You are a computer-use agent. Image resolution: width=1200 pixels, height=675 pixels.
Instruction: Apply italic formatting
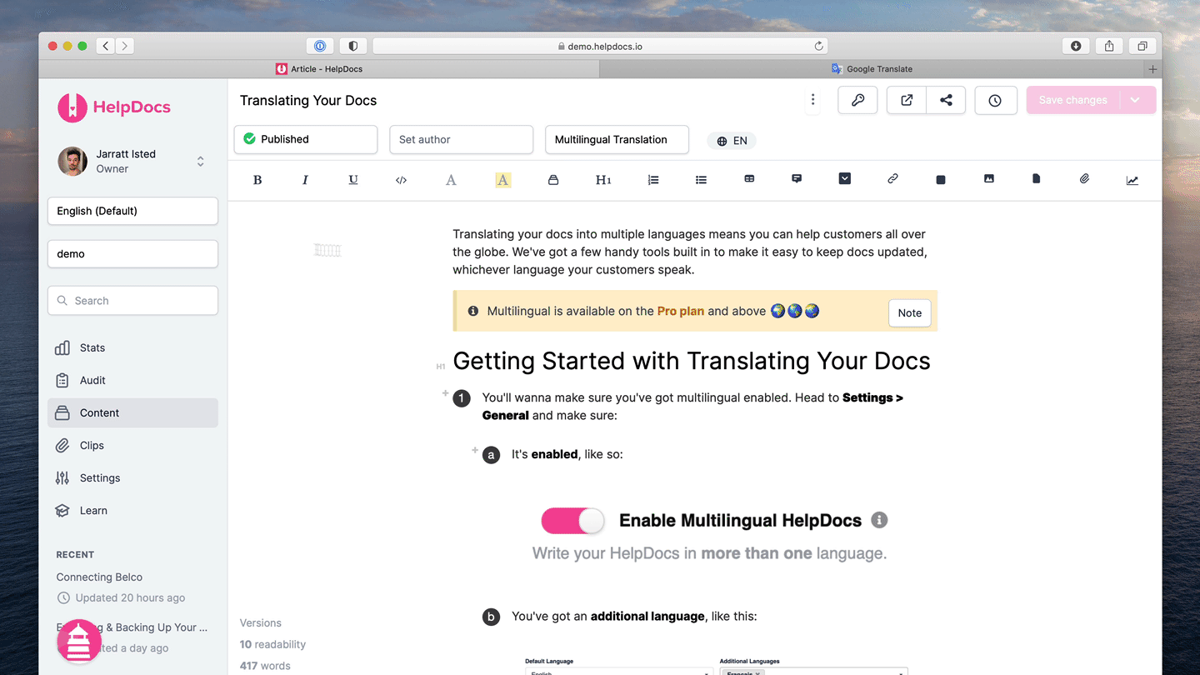[305, 180]
